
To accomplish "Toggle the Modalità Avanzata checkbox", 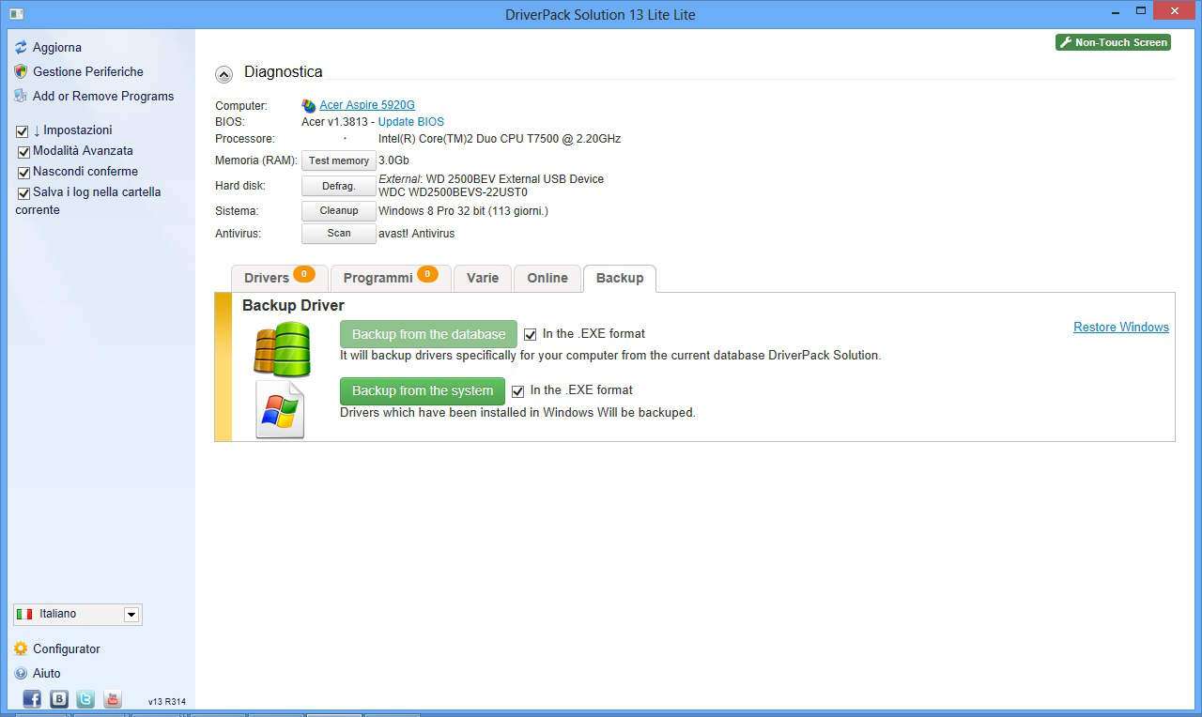I will point(24,151).
